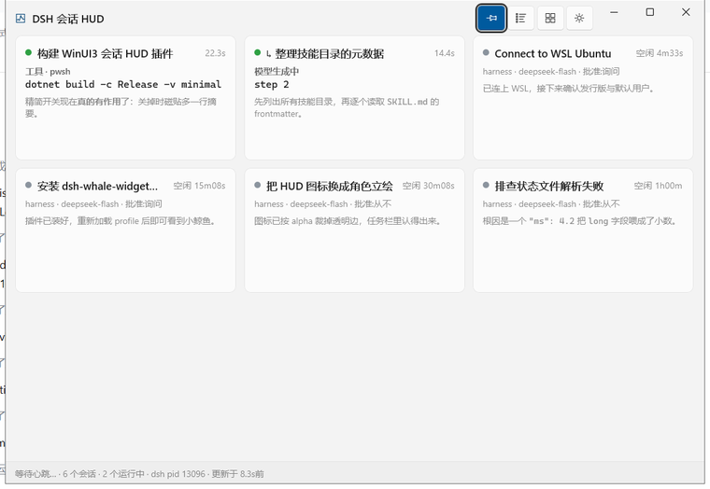Click the step 2 text

(272, 85)
